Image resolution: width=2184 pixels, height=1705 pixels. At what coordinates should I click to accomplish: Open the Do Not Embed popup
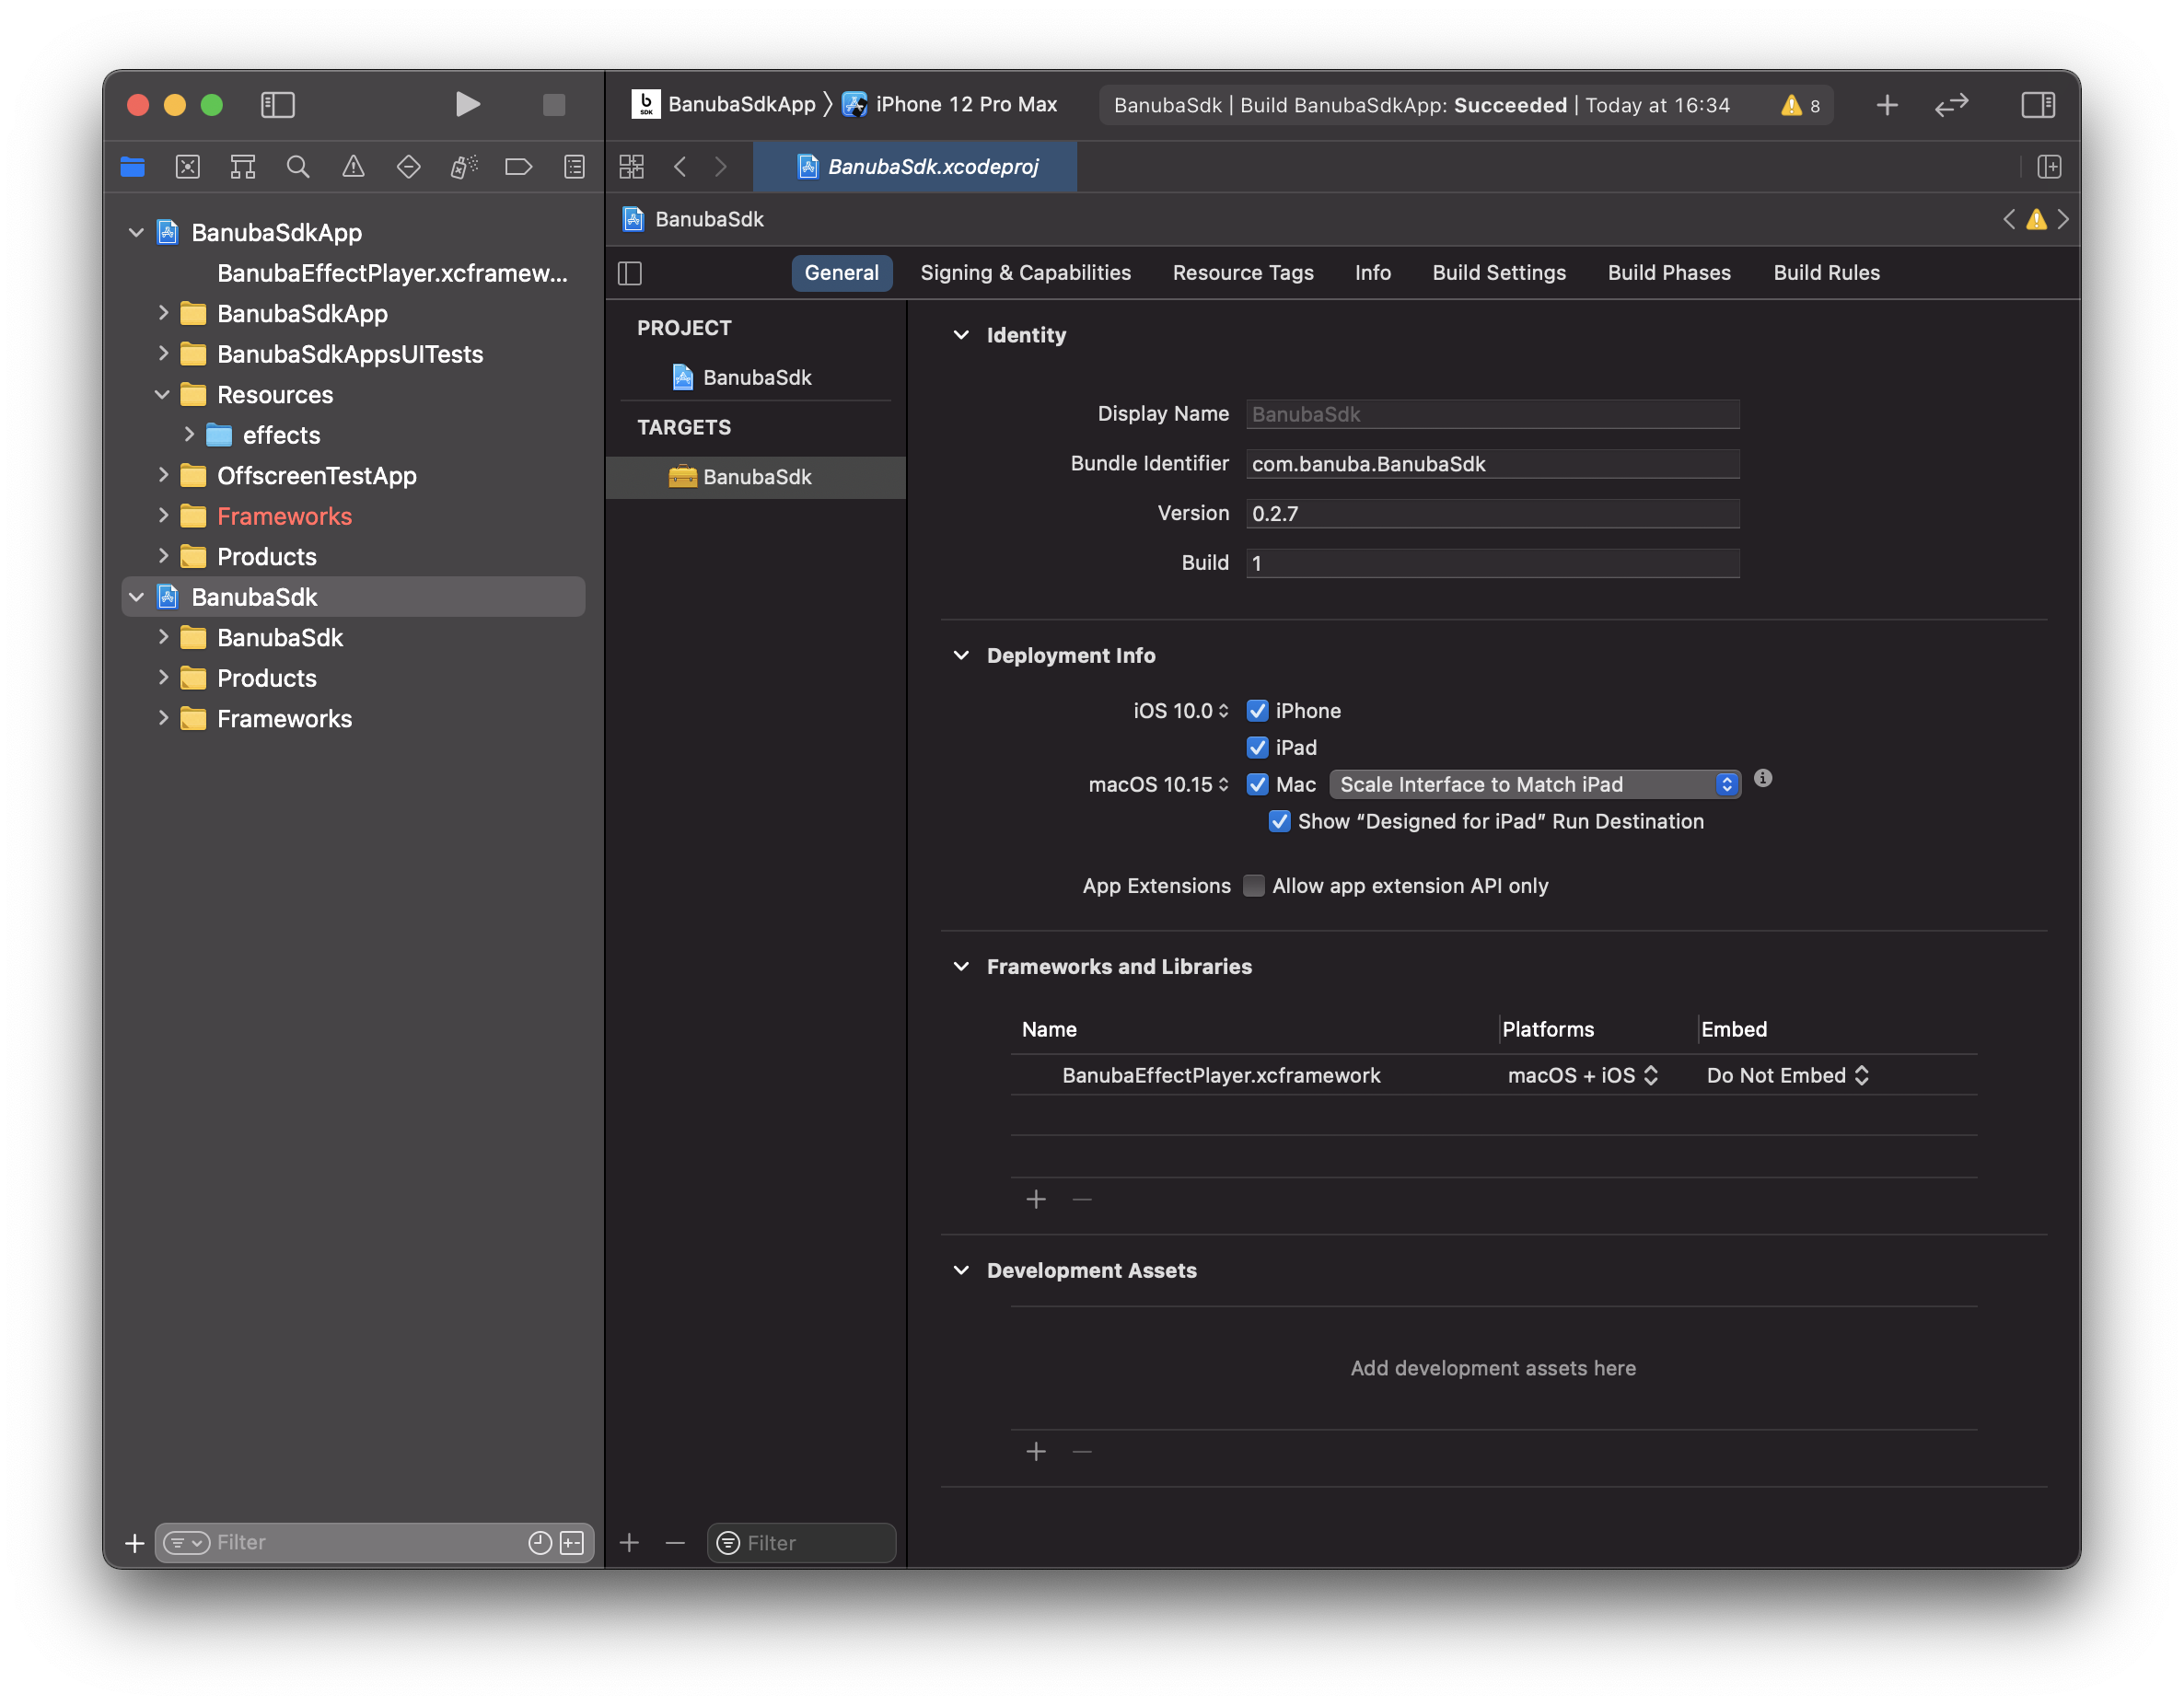point(1787,1076)
